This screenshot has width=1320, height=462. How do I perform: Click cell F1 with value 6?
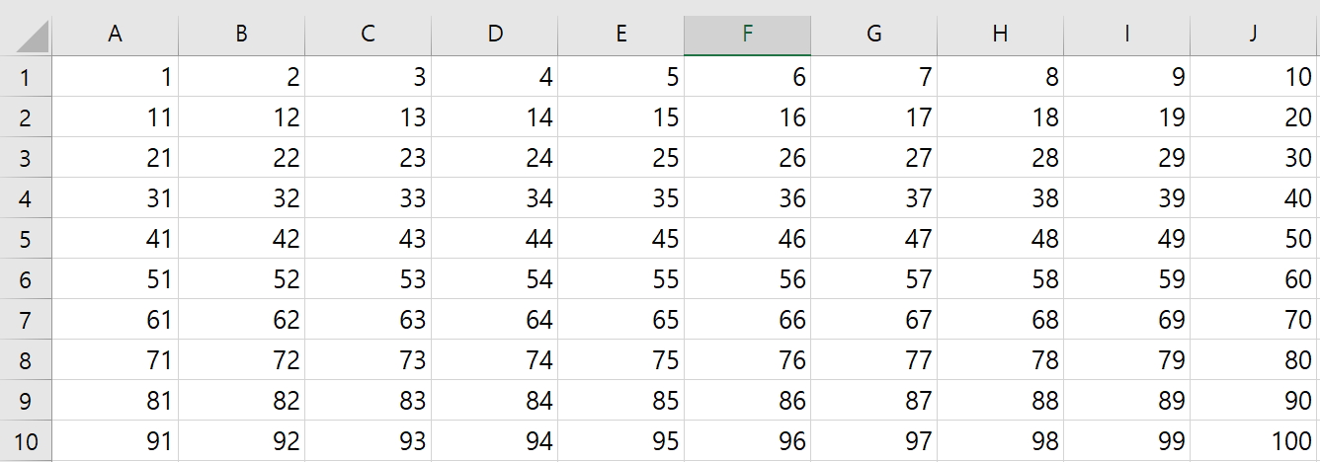tap(747, 77)
